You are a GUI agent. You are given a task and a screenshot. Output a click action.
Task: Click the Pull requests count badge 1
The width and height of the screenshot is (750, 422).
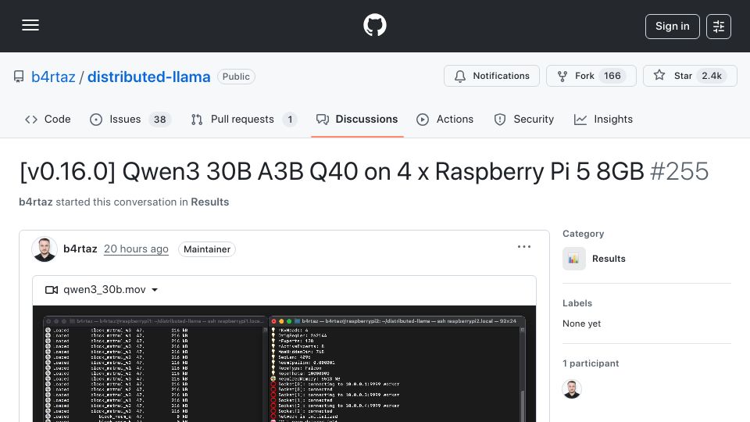[x=290, y=120]
